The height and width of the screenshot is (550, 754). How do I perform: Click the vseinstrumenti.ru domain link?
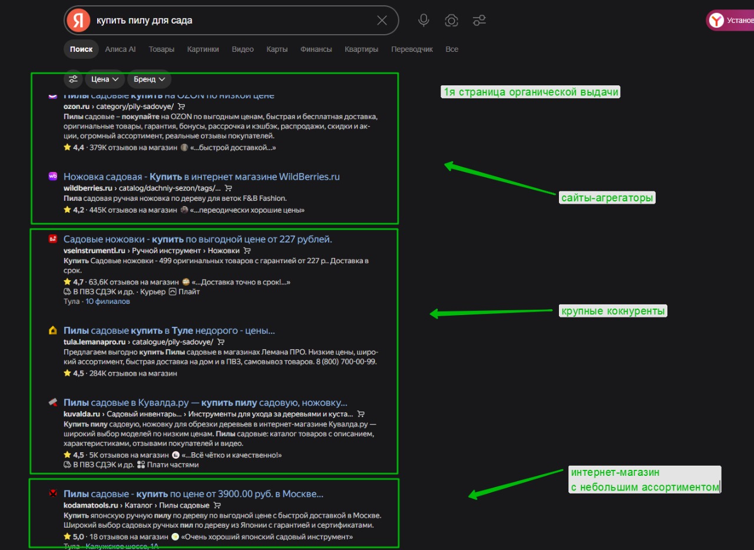click(x=94, y=251)
